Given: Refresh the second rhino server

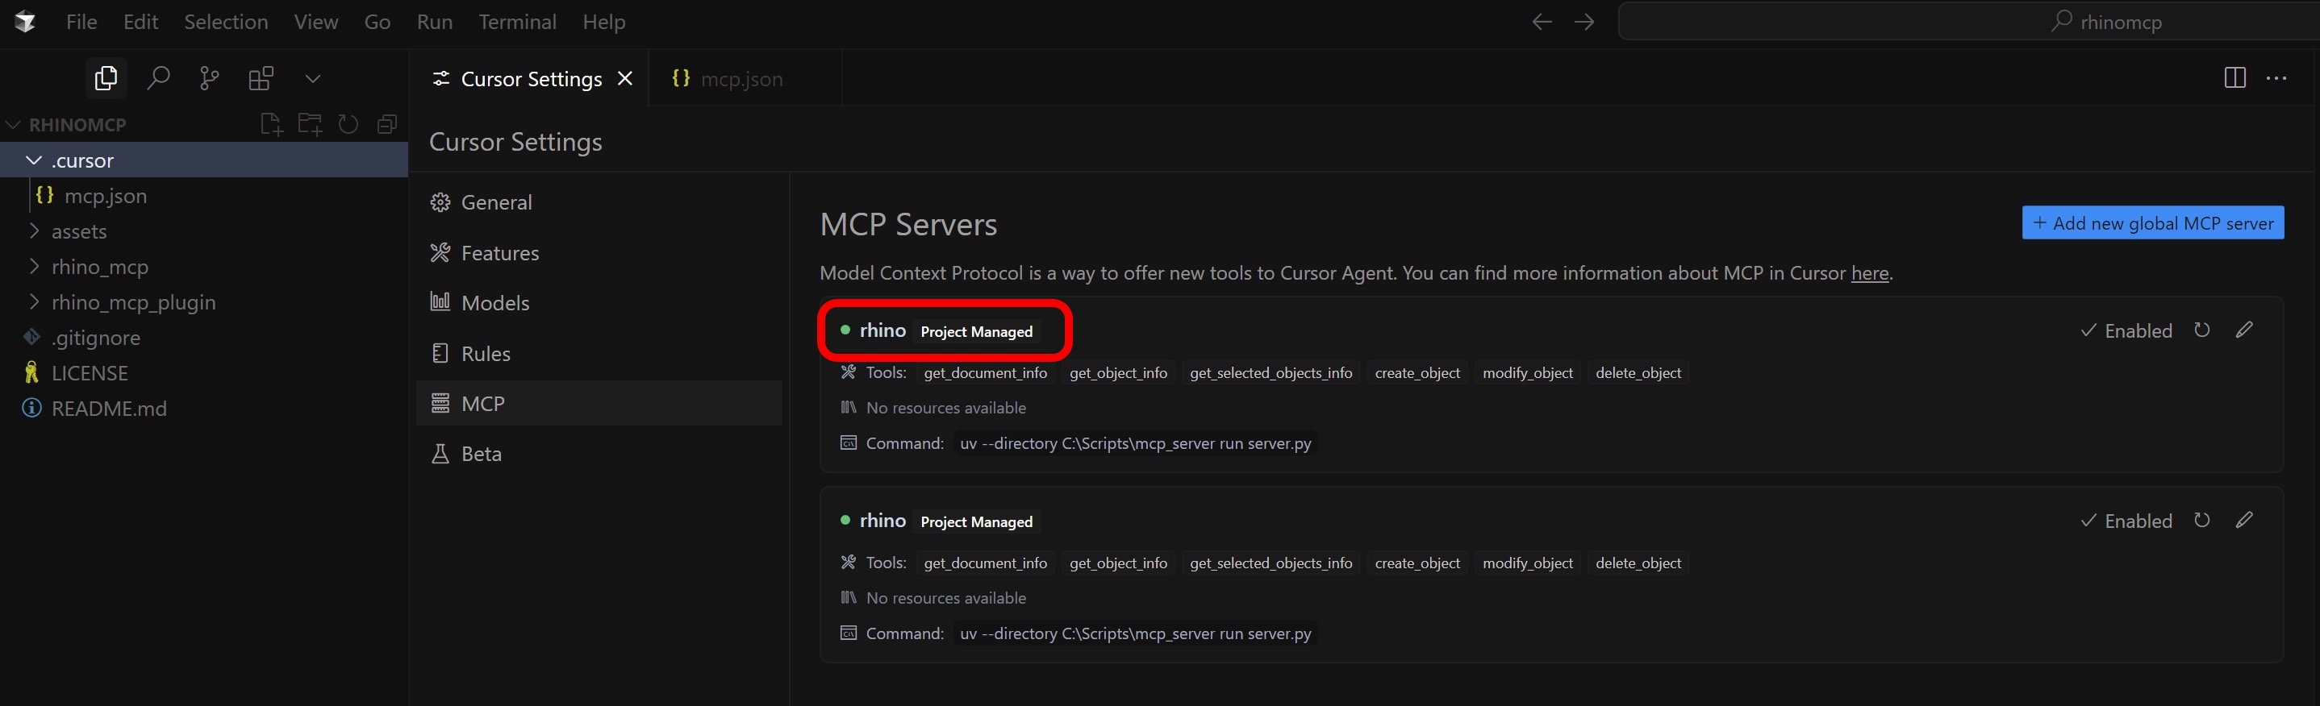Looking at the screenshot, I should 2201,520.
